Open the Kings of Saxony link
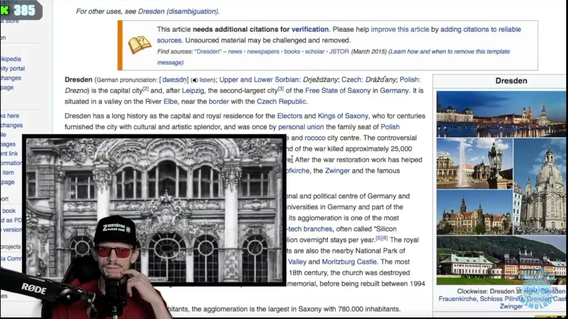 pos(343,116)
